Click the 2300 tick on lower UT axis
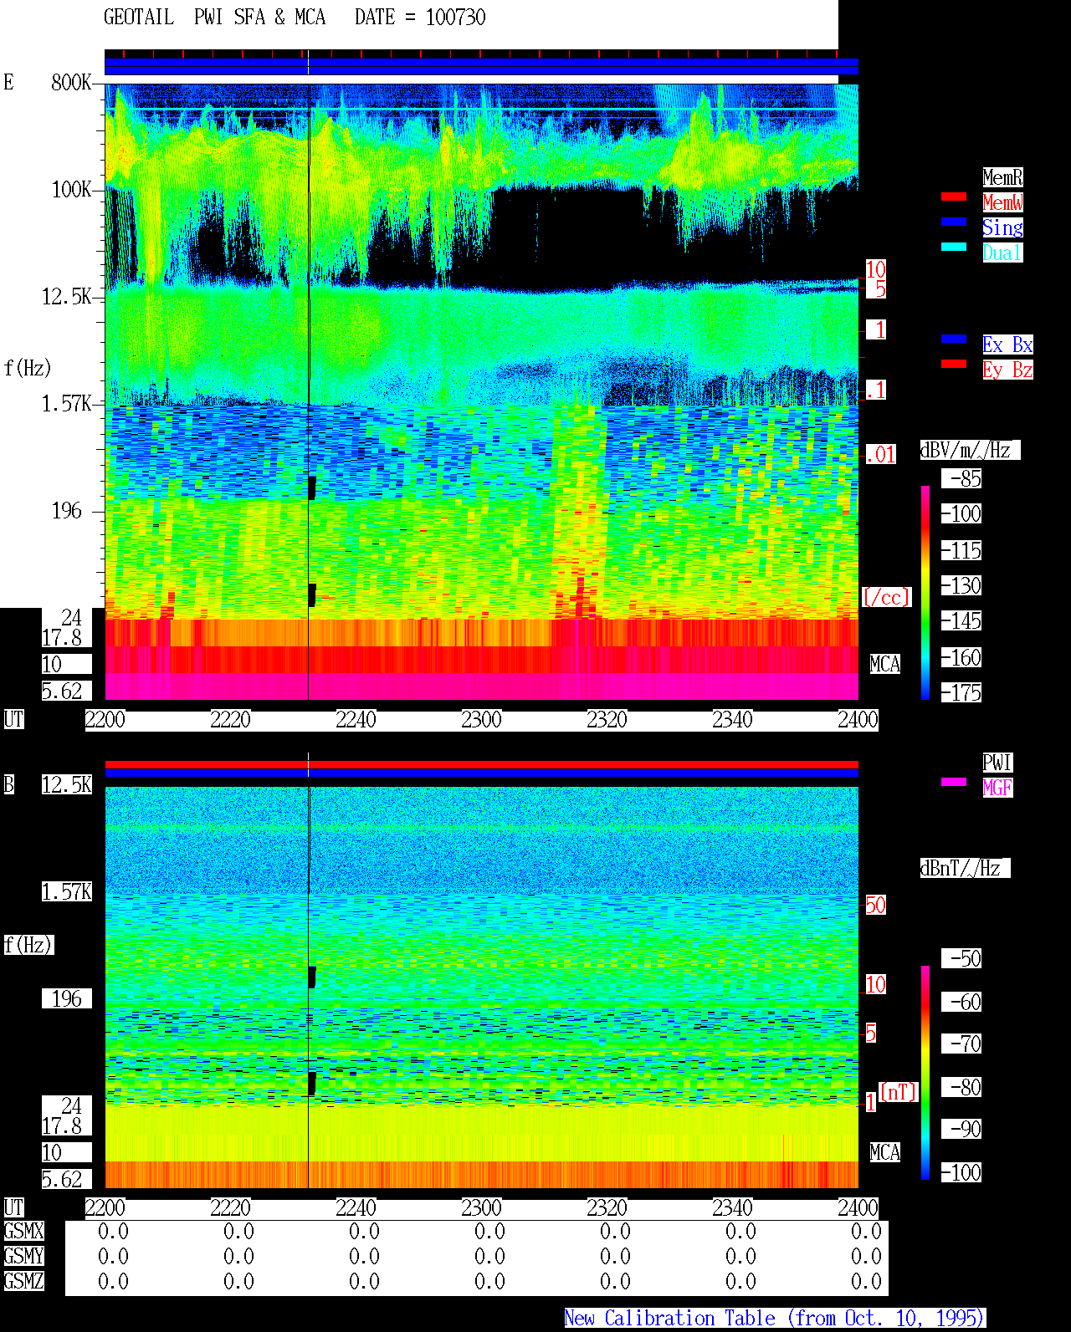This screenshot has height=1332, width=1071. point(481,1208)
